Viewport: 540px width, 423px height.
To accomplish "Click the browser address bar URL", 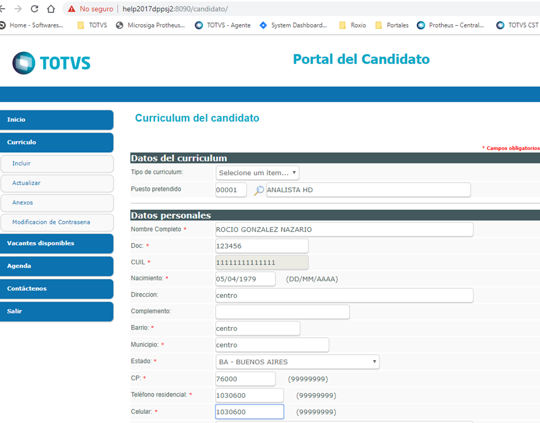I will coord(175,9).
